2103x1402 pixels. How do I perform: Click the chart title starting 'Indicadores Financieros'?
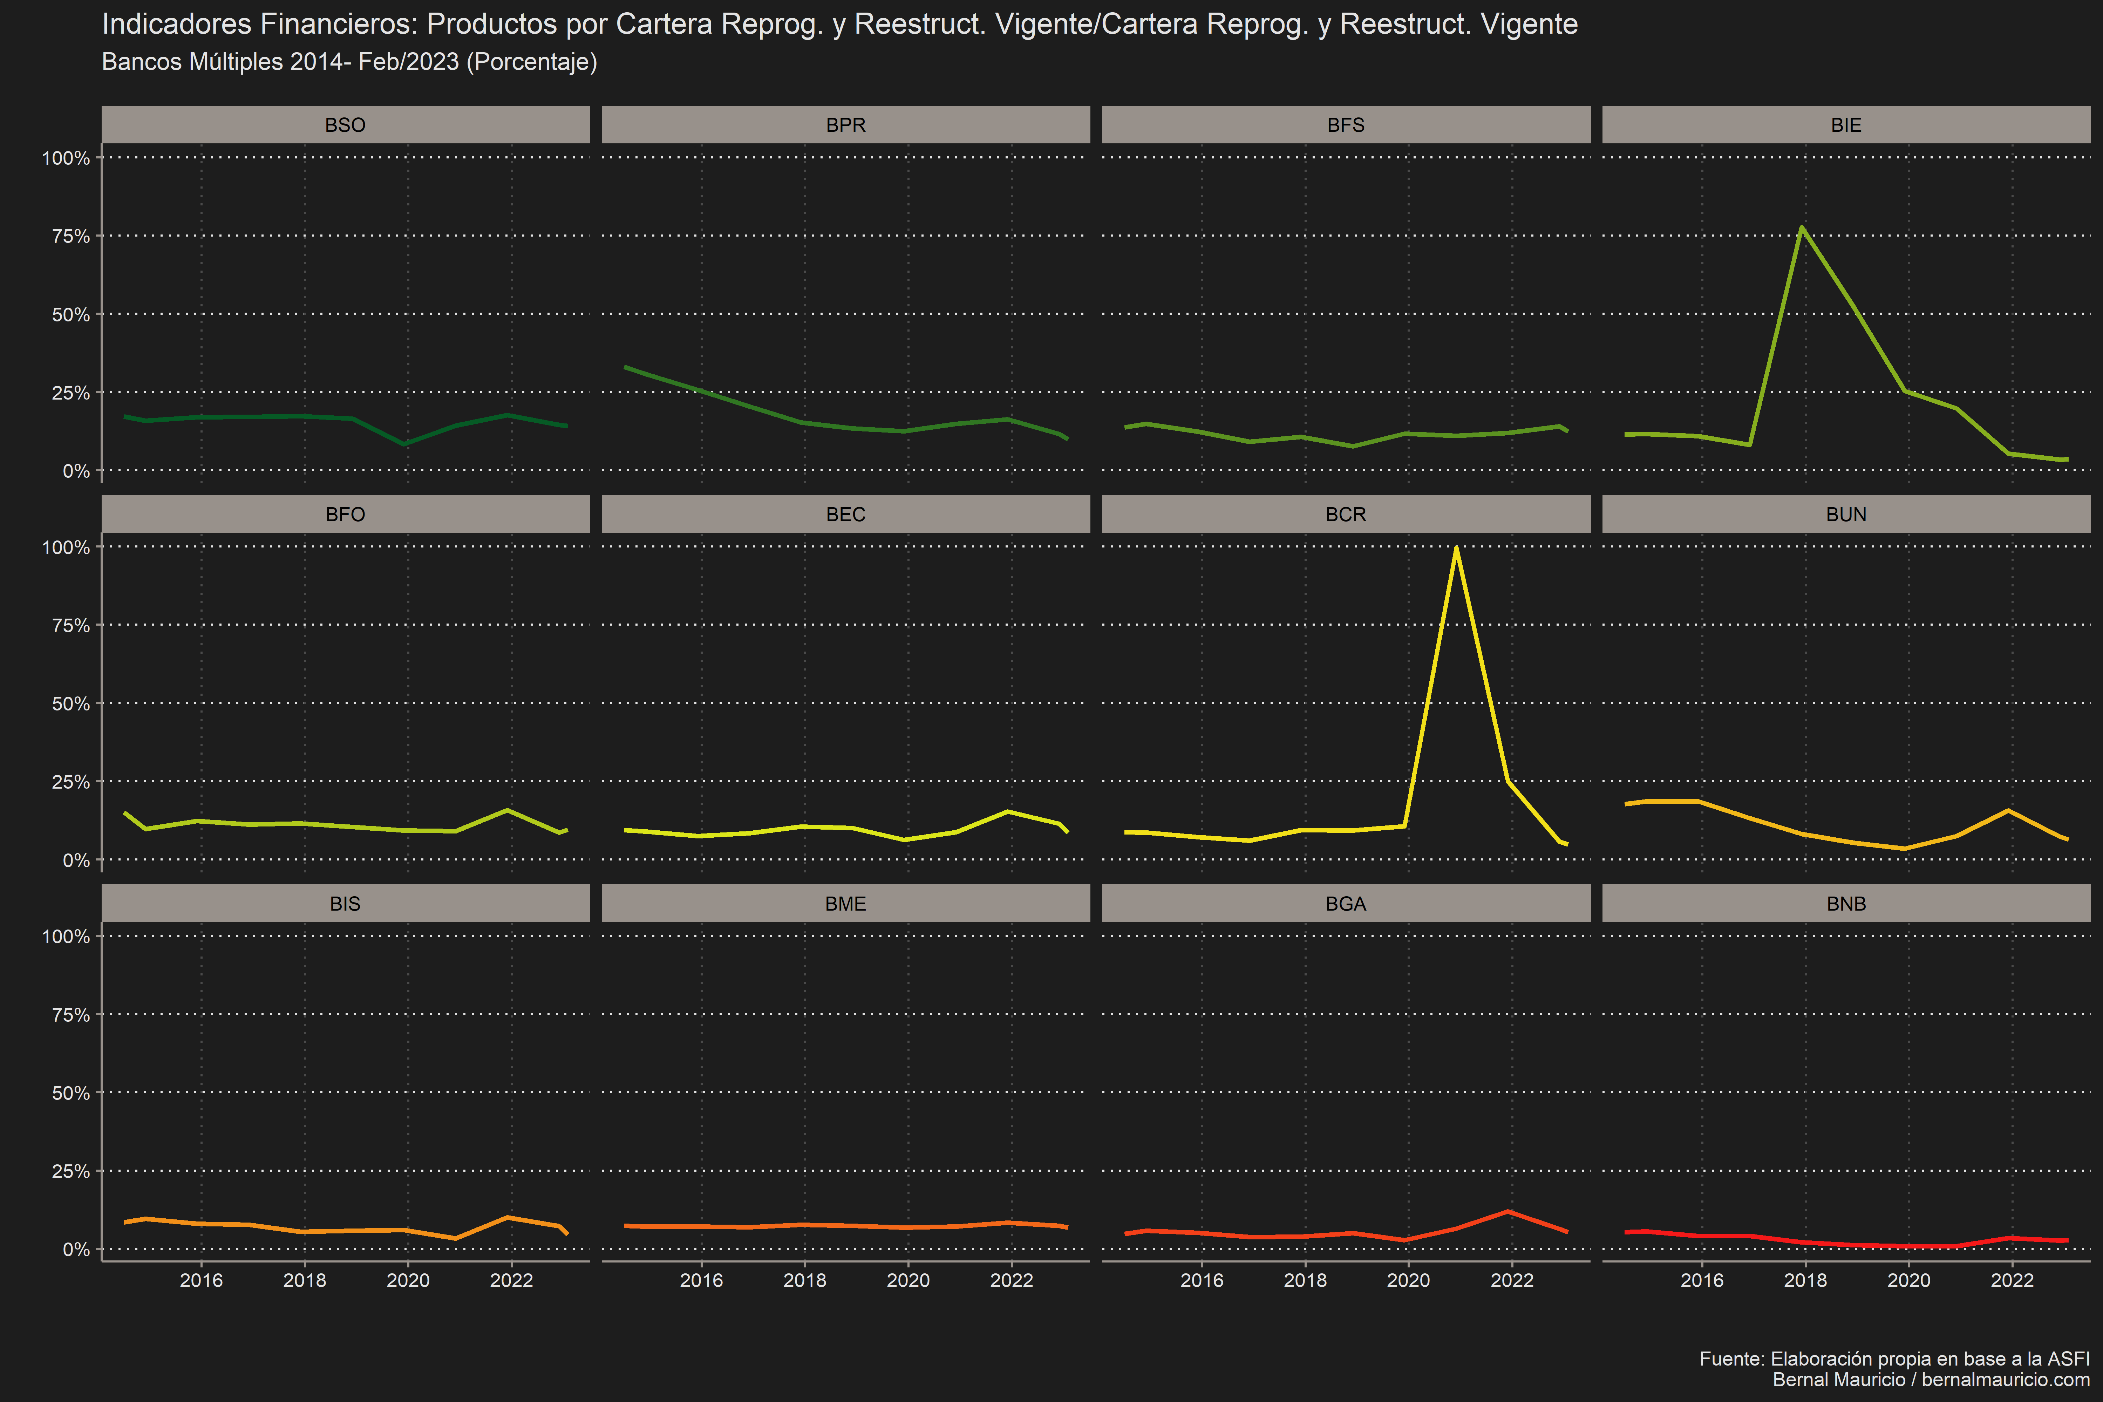click(839, 24)
